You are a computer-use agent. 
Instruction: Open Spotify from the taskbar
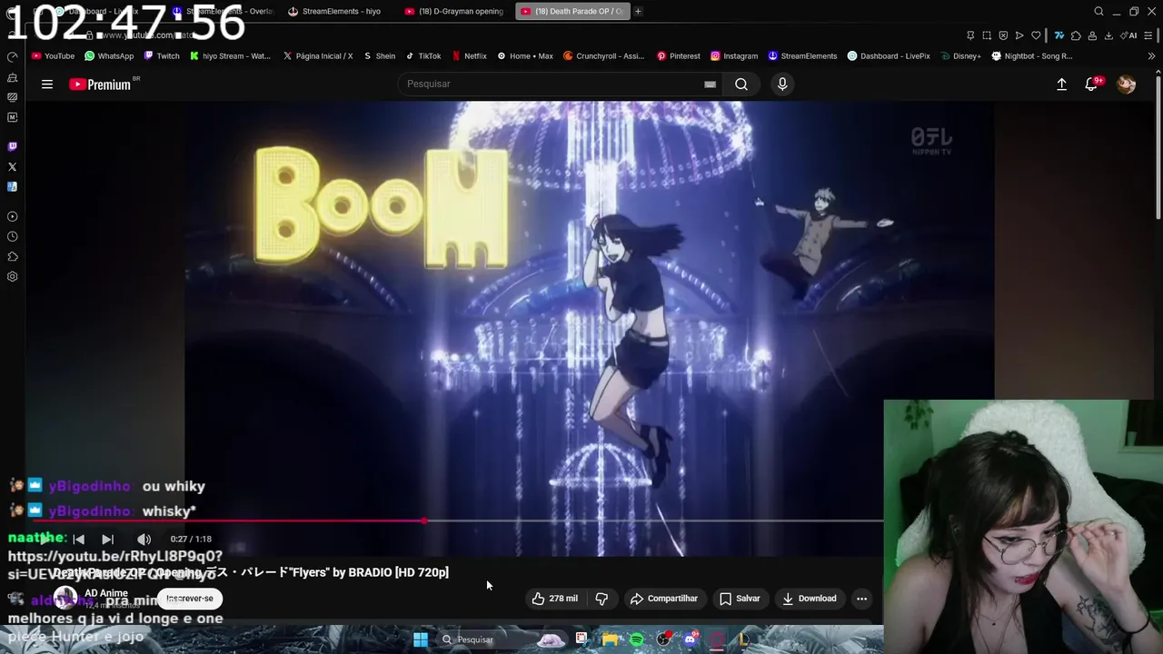[x=637, y=639]
